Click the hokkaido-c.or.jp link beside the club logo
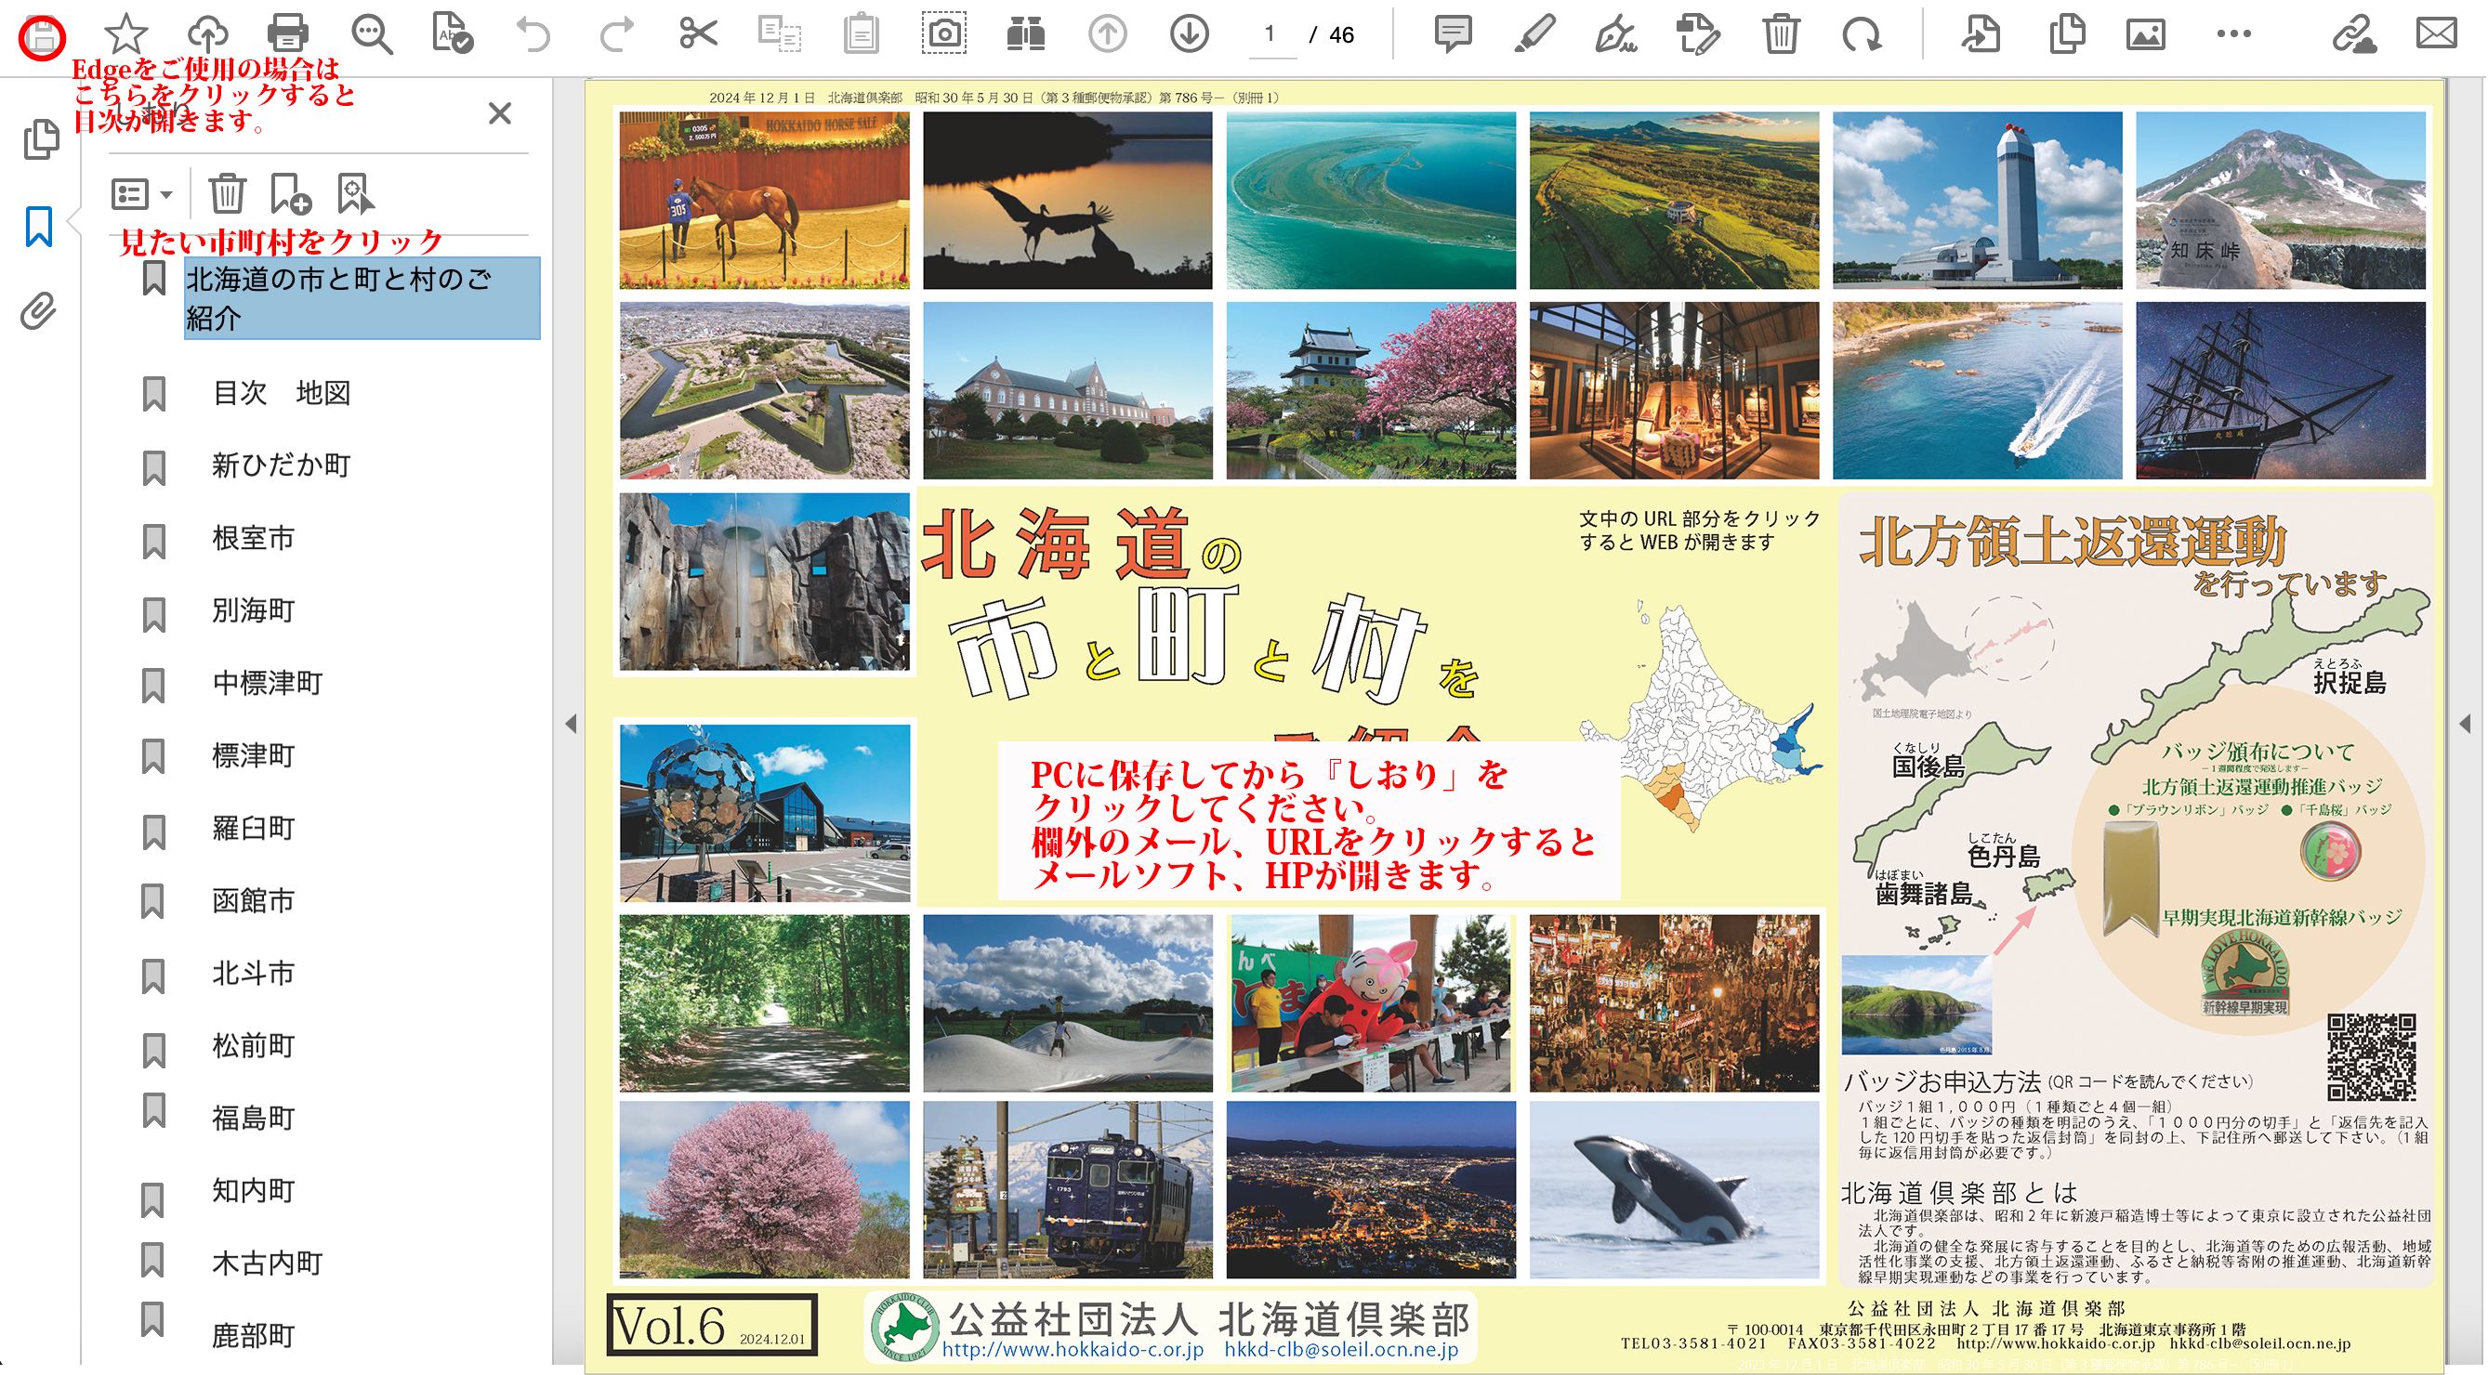Image resolution: width=2488 pixels, height=1375 pixels. tap(1073, 1350)
